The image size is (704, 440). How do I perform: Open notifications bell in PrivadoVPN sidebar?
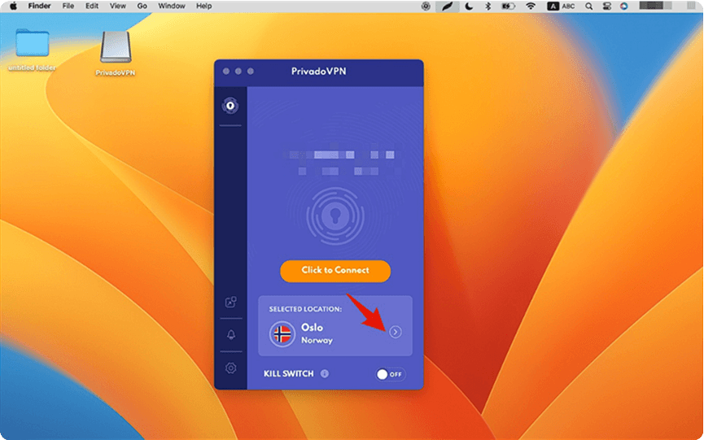tap(231, 334)
